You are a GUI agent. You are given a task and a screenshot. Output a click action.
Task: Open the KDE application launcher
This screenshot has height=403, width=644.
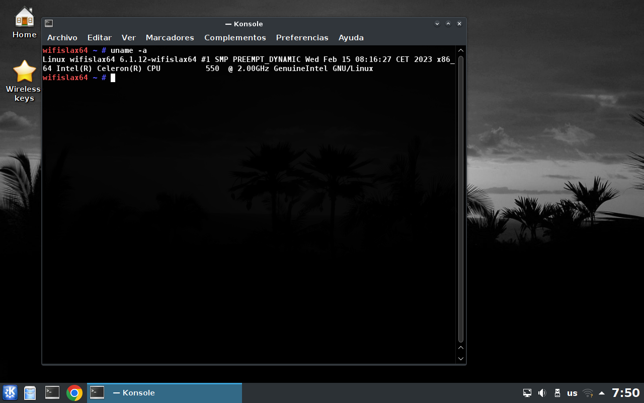click(10, 393)
